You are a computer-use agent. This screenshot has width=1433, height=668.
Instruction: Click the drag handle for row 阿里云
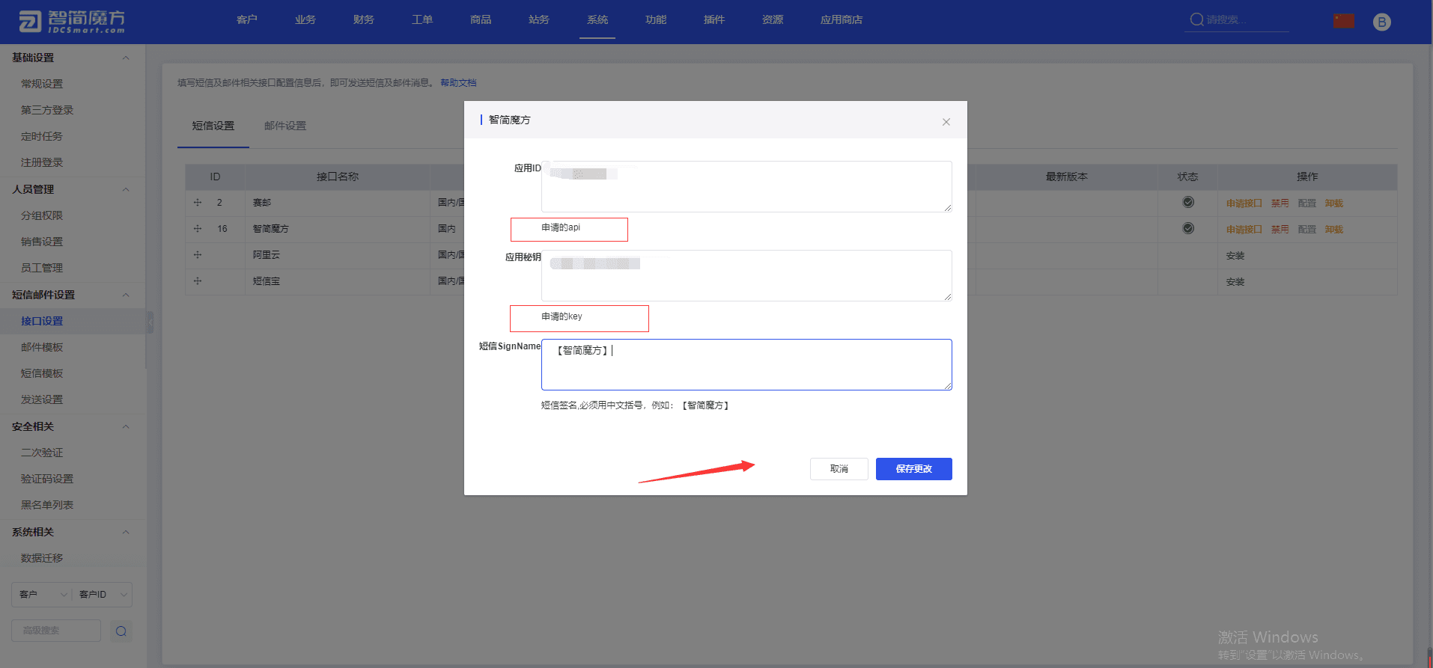click(198, 255)
